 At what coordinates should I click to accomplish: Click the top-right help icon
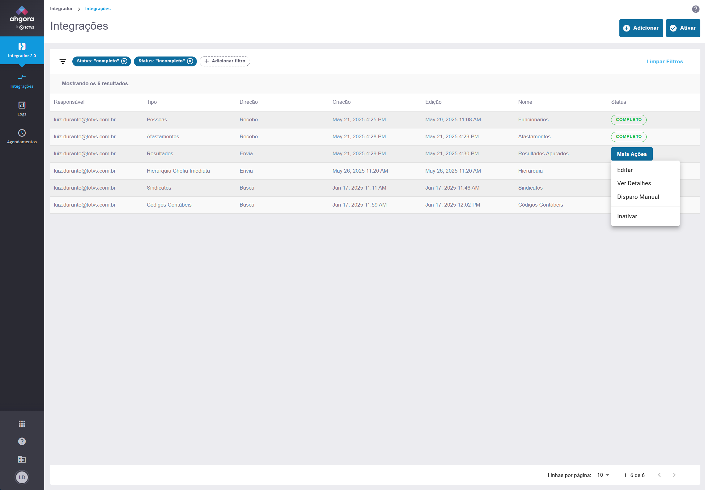pos(695,9)
